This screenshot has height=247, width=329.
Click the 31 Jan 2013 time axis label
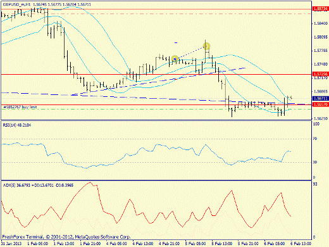11,243
